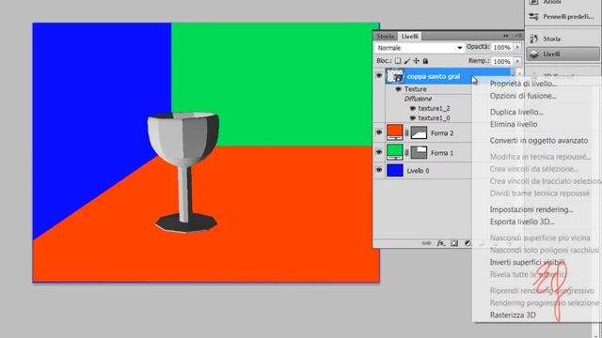Click add layer mask icon
Screen dimensions: 602x338
click(454, 243)
